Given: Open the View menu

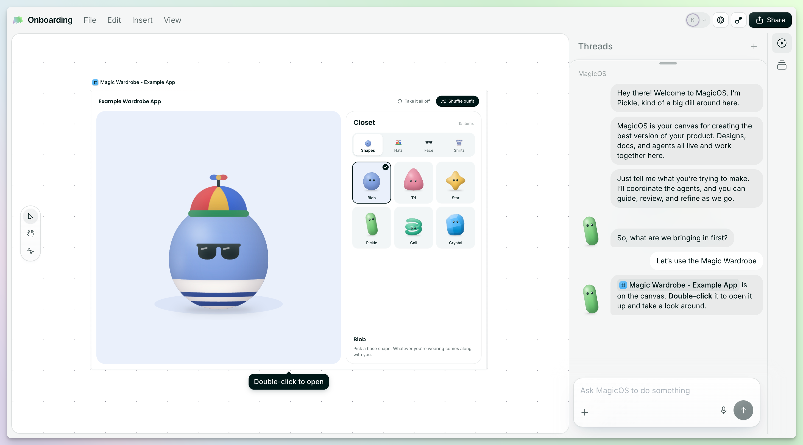Looking at the screenshot, I should [172, 20].
